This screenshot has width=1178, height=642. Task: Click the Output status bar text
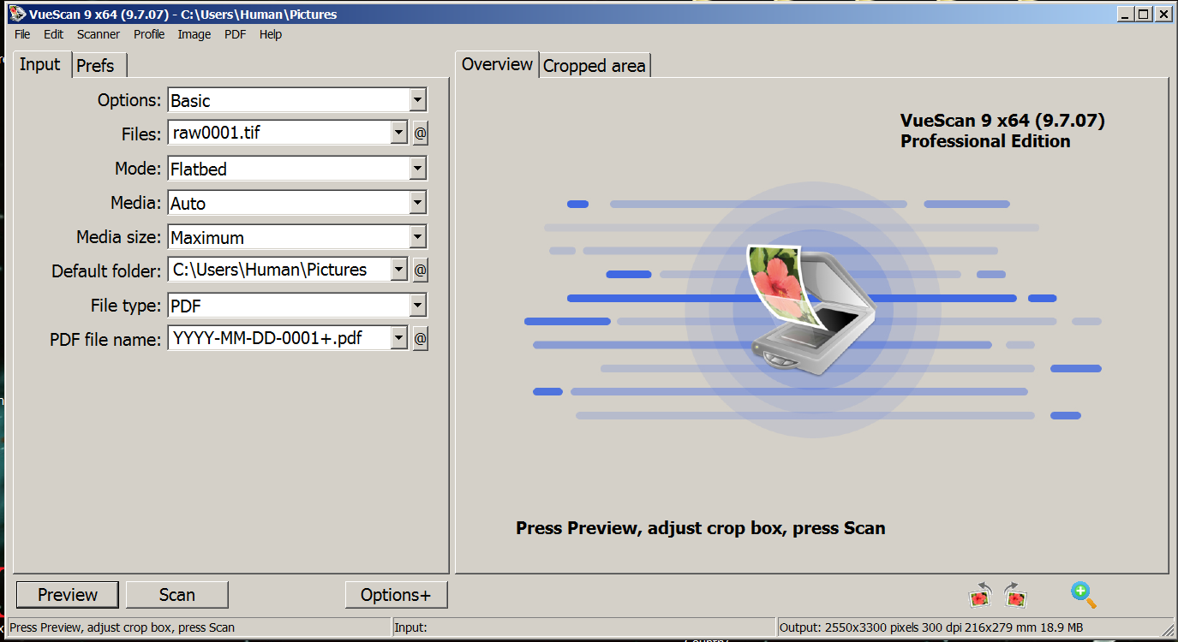coord(931,627)
